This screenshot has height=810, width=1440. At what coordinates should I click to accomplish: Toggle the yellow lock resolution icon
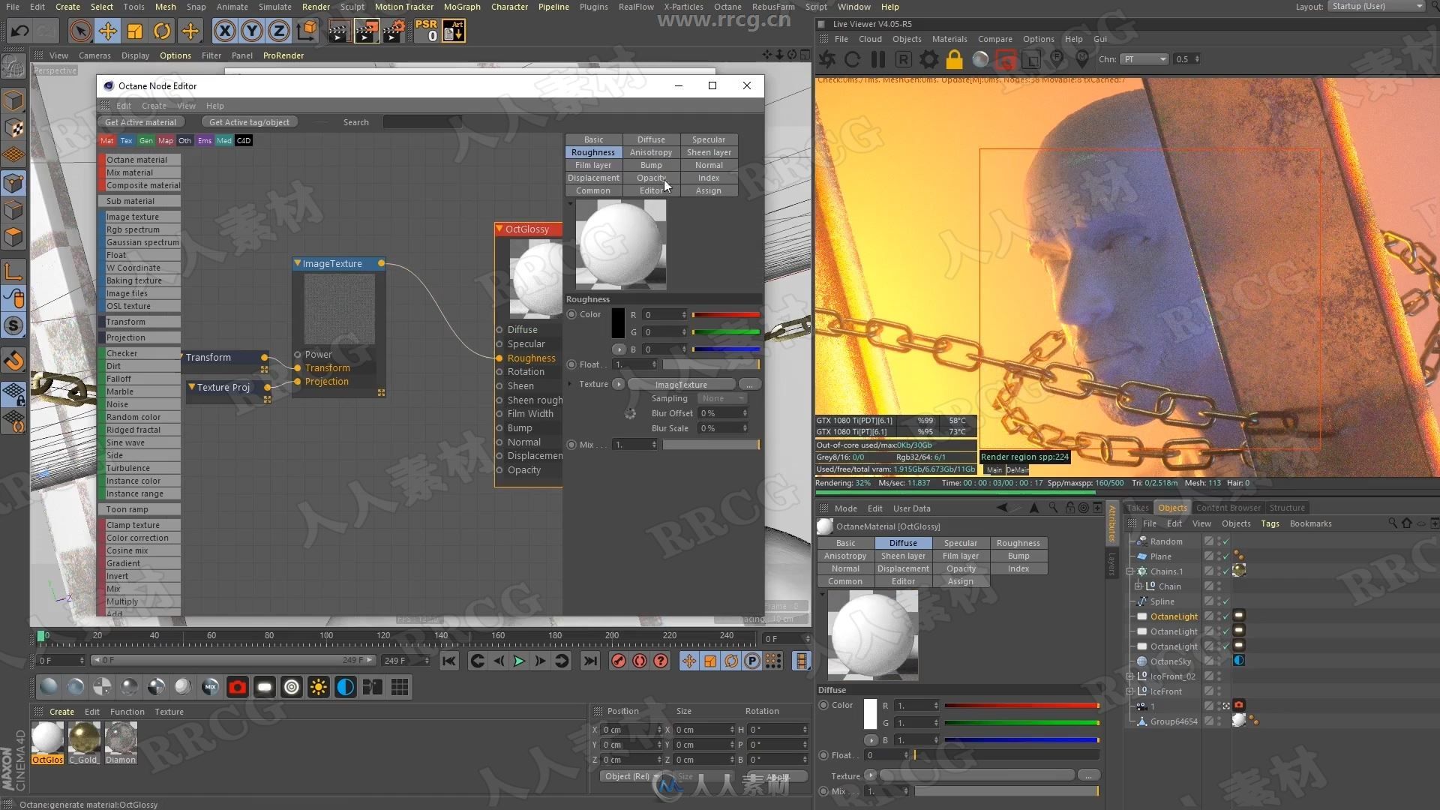(954, 59)
